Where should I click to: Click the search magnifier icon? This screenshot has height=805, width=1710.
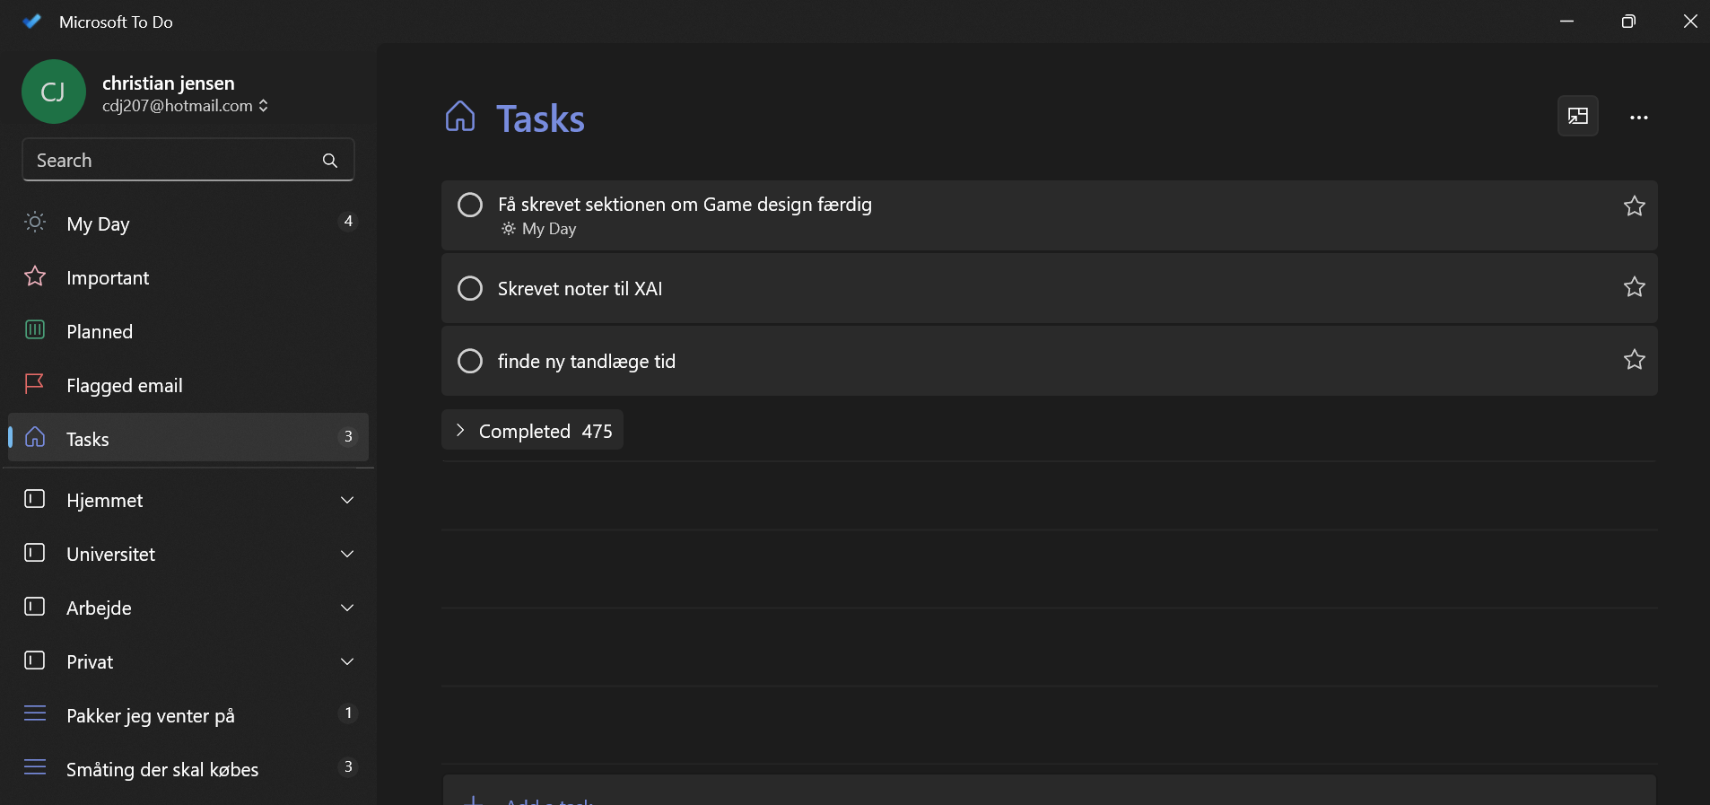coord(330,161)
